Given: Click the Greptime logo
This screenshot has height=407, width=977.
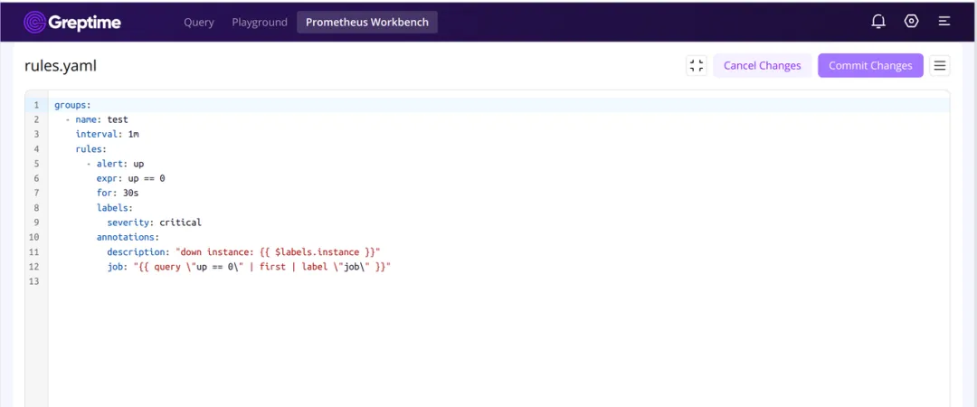Looking at the screenshot, I should 72,23.
